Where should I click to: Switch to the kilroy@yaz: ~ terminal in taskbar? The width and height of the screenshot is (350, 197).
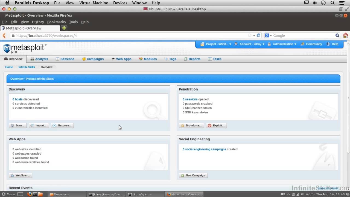(x=145, y=194)
